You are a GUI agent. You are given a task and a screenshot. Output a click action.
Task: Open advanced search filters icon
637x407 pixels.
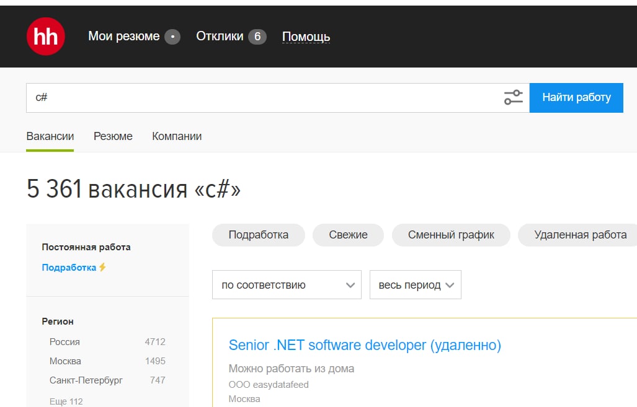tap(513, 97)
